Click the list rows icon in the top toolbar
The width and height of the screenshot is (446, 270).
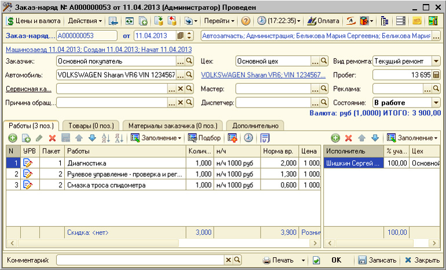tap(400, 21)
